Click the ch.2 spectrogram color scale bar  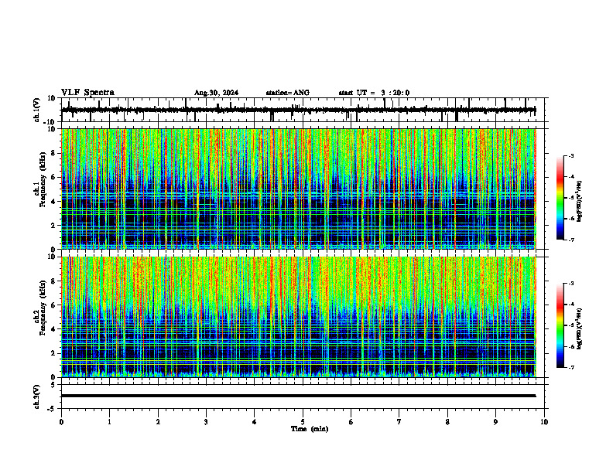[560, 325]
